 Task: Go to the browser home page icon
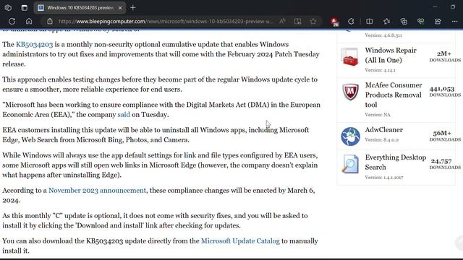point(29,21)
